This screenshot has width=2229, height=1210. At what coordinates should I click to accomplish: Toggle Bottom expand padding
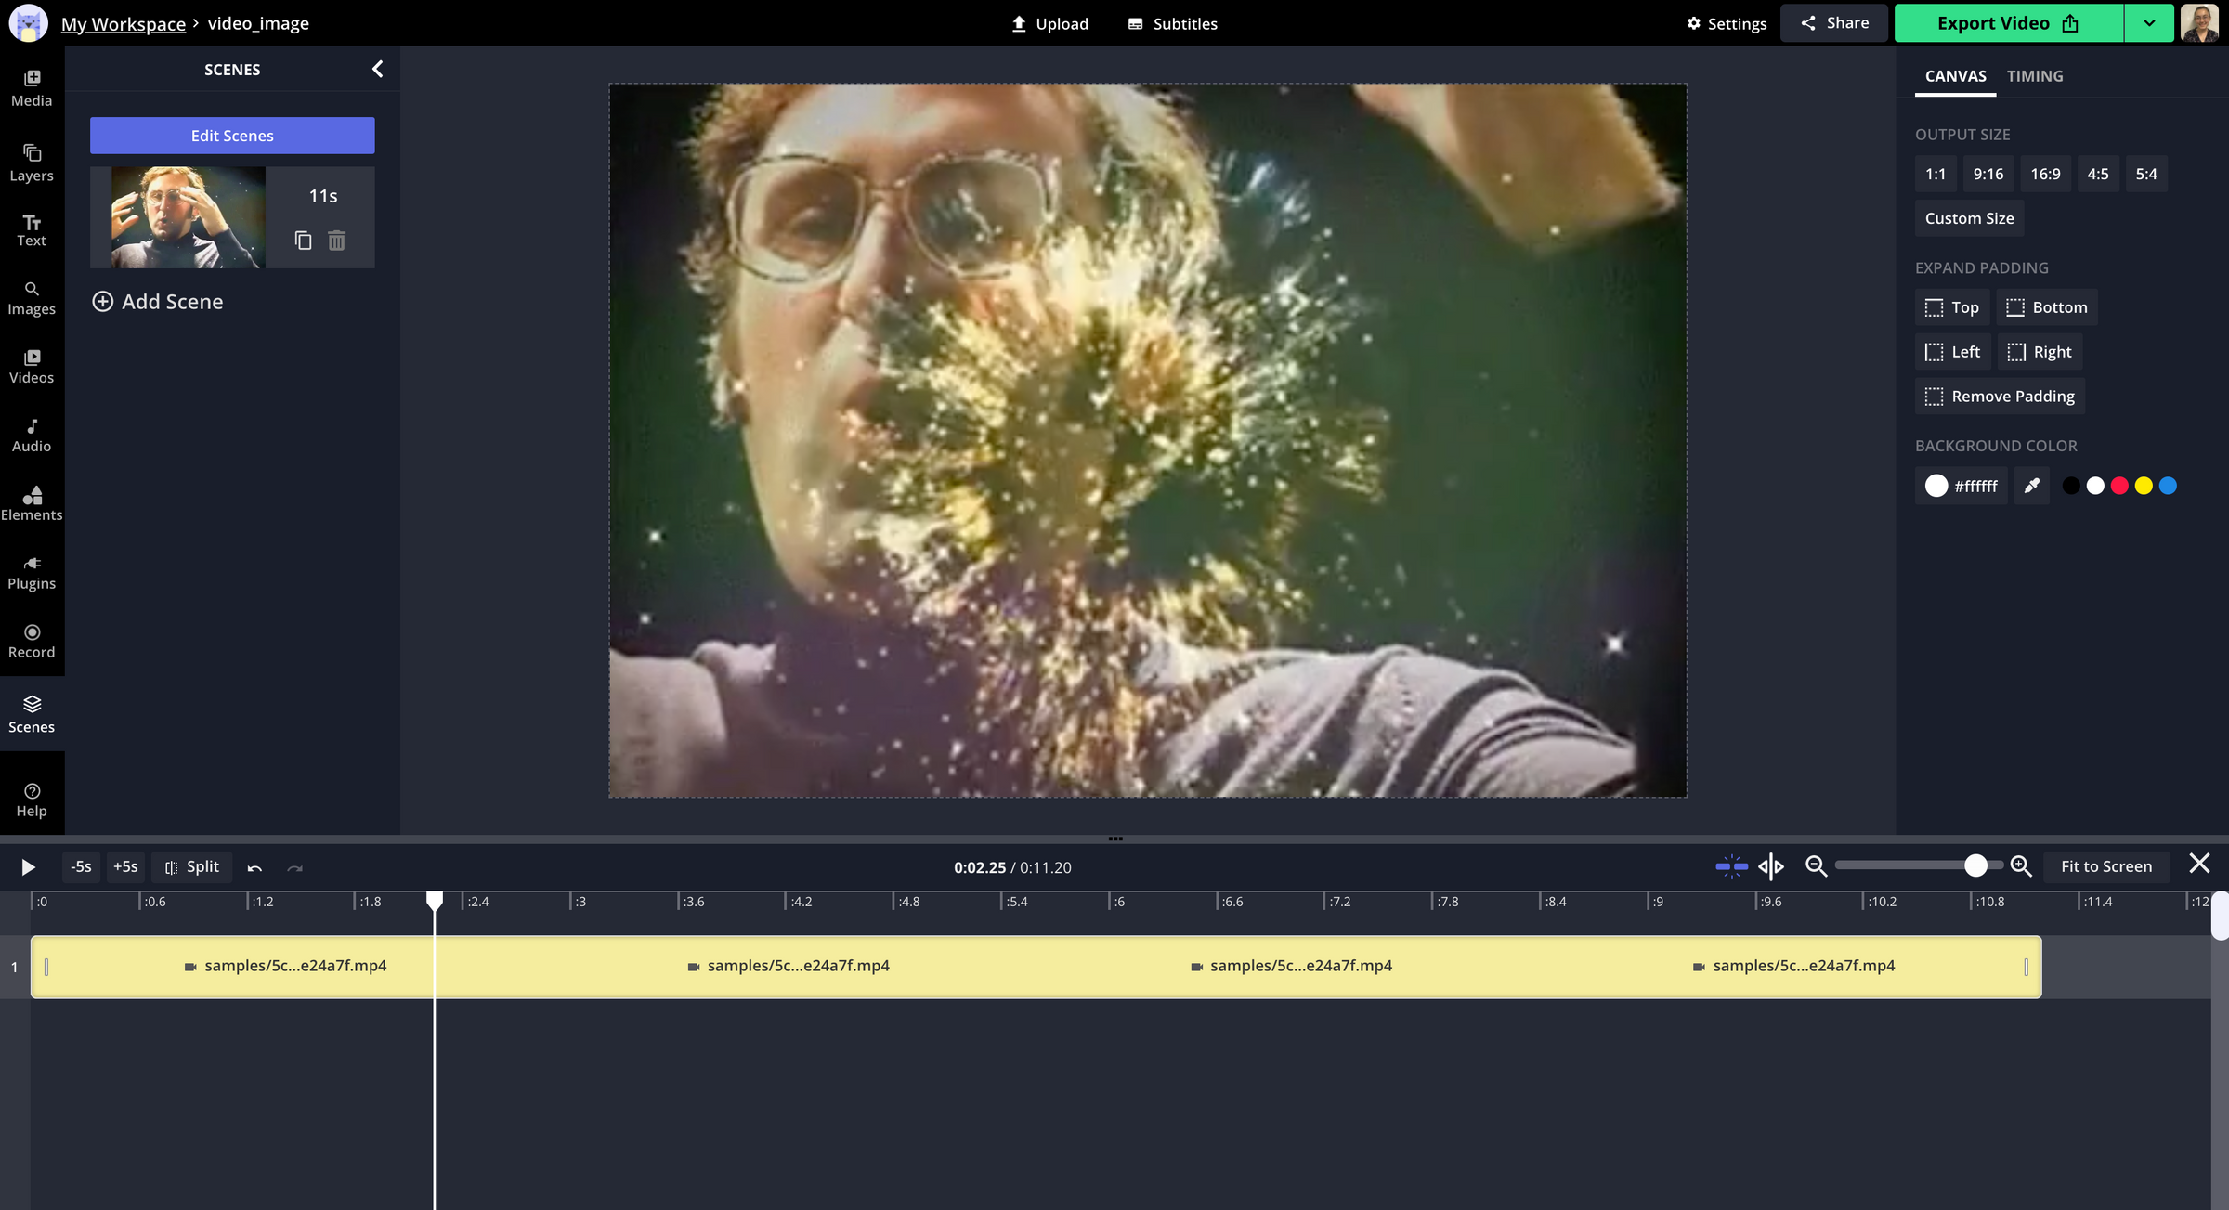pyautogui.click(x=2046, y=306)
